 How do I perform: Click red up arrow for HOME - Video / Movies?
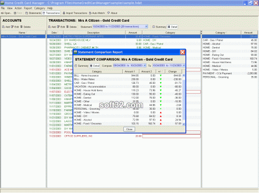point(161,113)
